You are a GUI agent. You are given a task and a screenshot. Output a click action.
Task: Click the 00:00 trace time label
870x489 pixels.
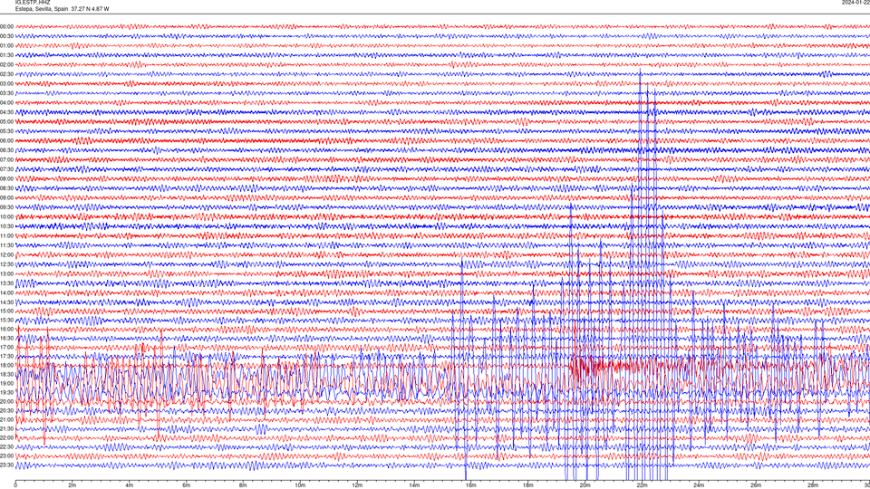pyautogui.click(x=6, y=26)
